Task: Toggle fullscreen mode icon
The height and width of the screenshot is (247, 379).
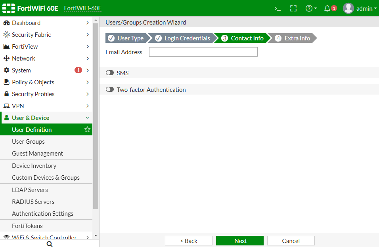Action: 293,8
